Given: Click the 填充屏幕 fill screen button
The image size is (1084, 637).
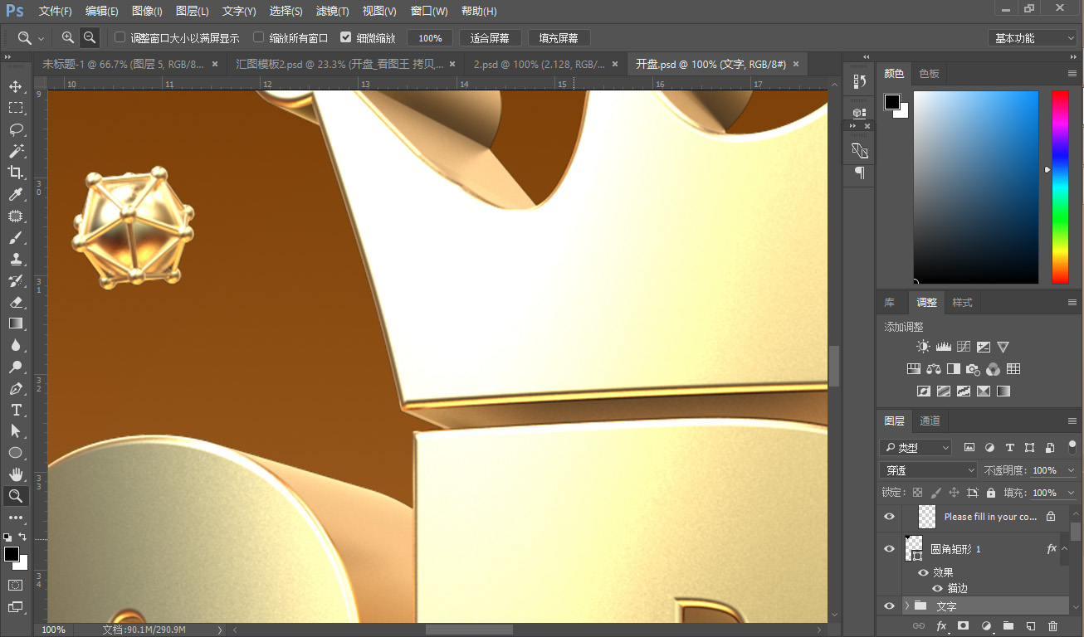Looking at the screenshot, I should pos(559,38).
